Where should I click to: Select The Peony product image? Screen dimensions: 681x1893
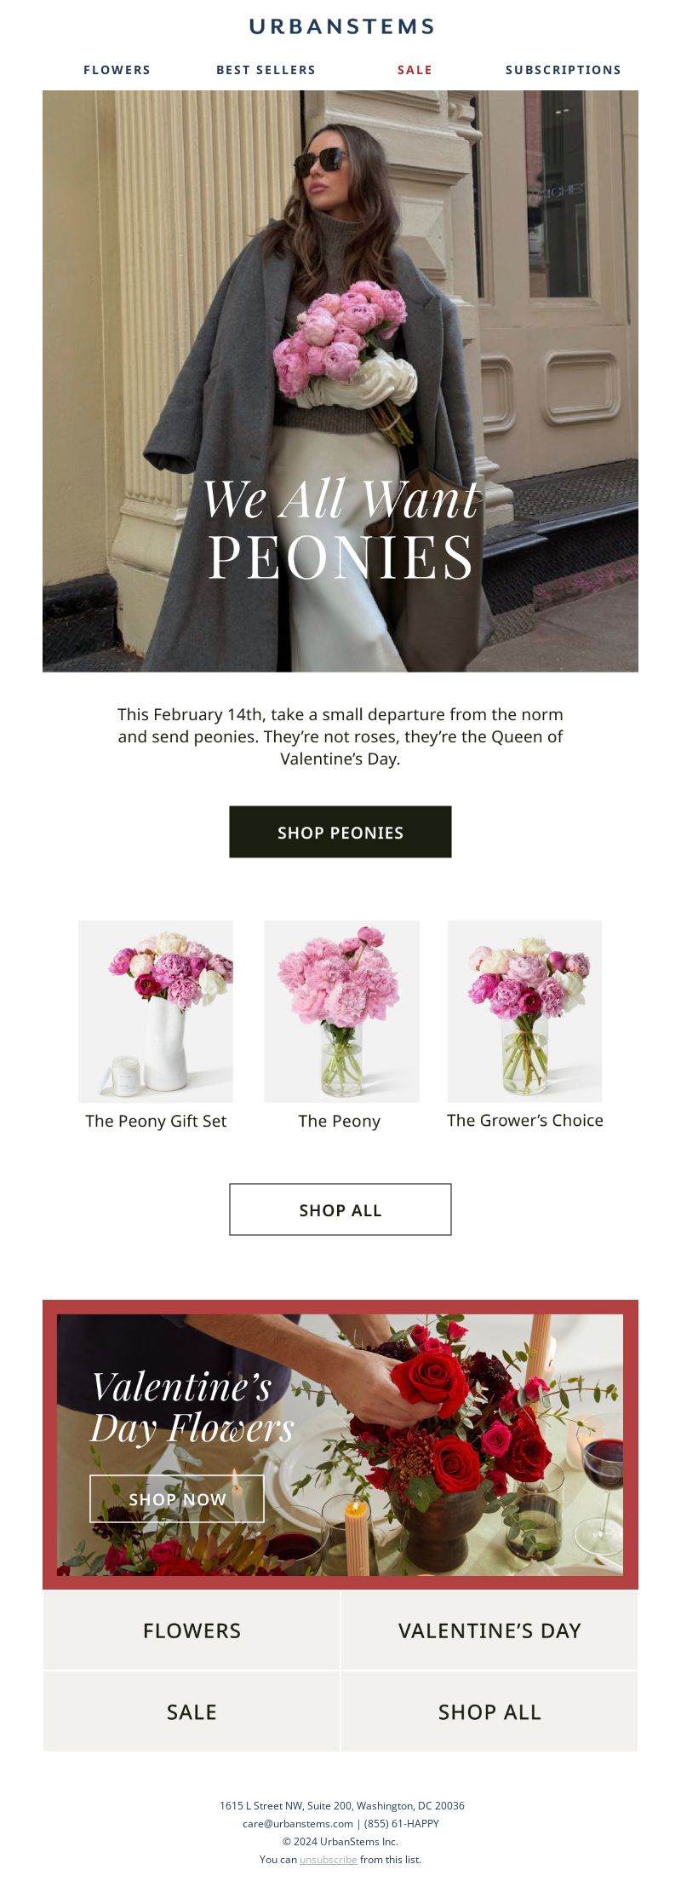point(341,1011)
